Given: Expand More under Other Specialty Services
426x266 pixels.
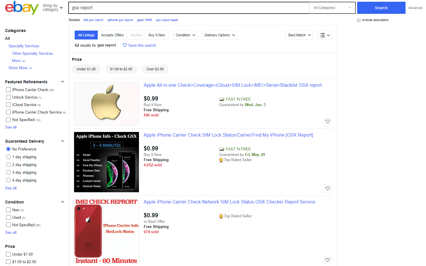Looking at the screenshot, I should coord(18,61).
